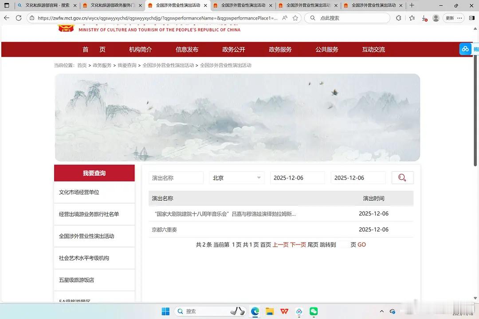The image size is (479, 319).
Task: Open 公共服务 navigation item
Action: [327, 50]
